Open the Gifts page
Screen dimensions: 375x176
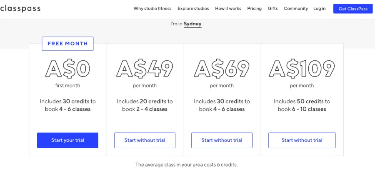click(273, 9)
